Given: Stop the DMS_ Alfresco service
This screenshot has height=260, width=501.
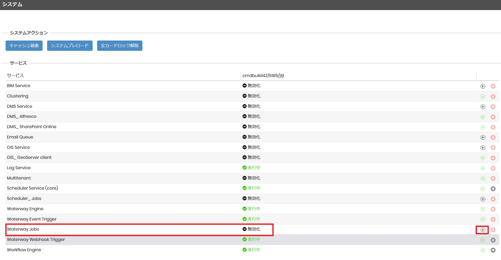Looking at the screenshot, I should click(x=493, y=117).
